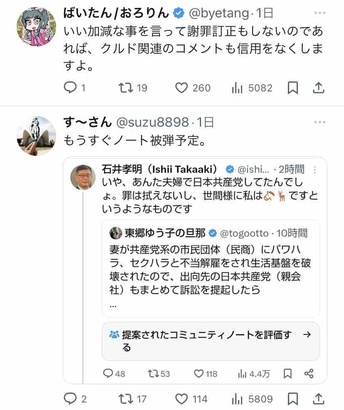Like す〜さん's tweet with 114 likes
This screenshot has width=344, height=410.
coord(182,399)
